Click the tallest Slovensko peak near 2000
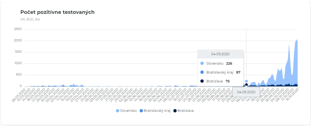Viewport: 311px width, 126px height. click(x=296, y=40)
